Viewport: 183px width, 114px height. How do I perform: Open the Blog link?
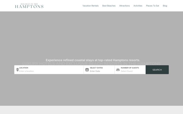[165, 6]
